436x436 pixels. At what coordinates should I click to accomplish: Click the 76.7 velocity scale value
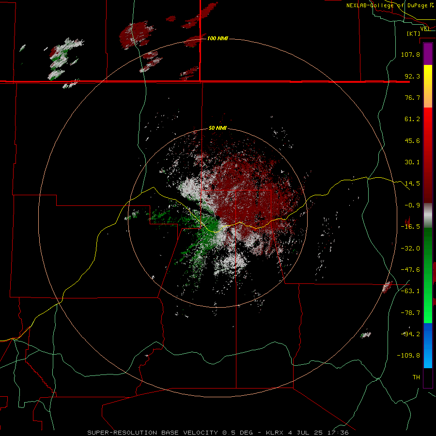coord(412,97)
